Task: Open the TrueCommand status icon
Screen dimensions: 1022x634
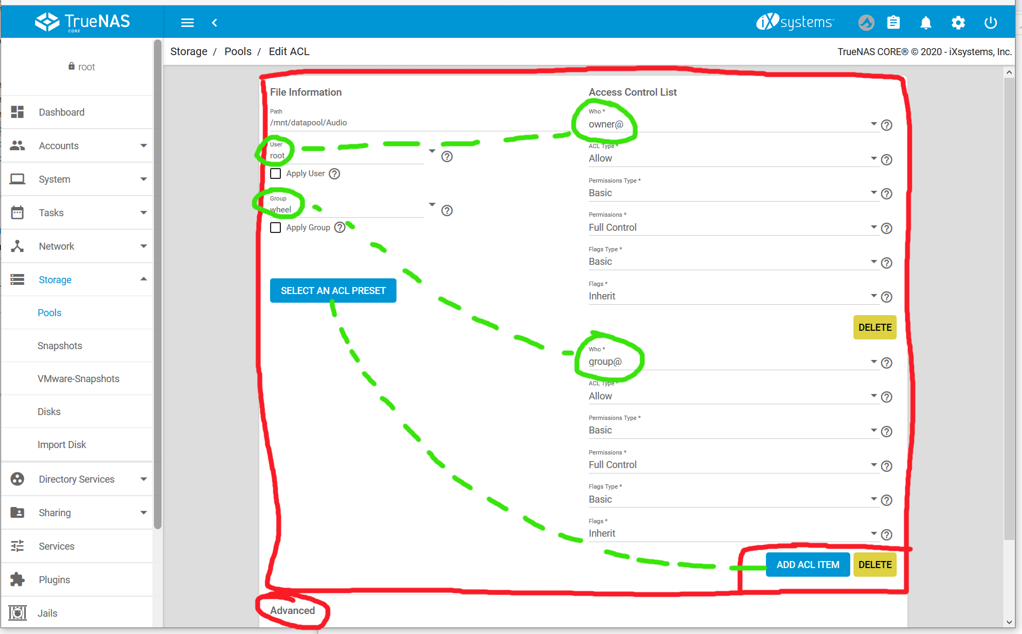Action: point(866,23)
